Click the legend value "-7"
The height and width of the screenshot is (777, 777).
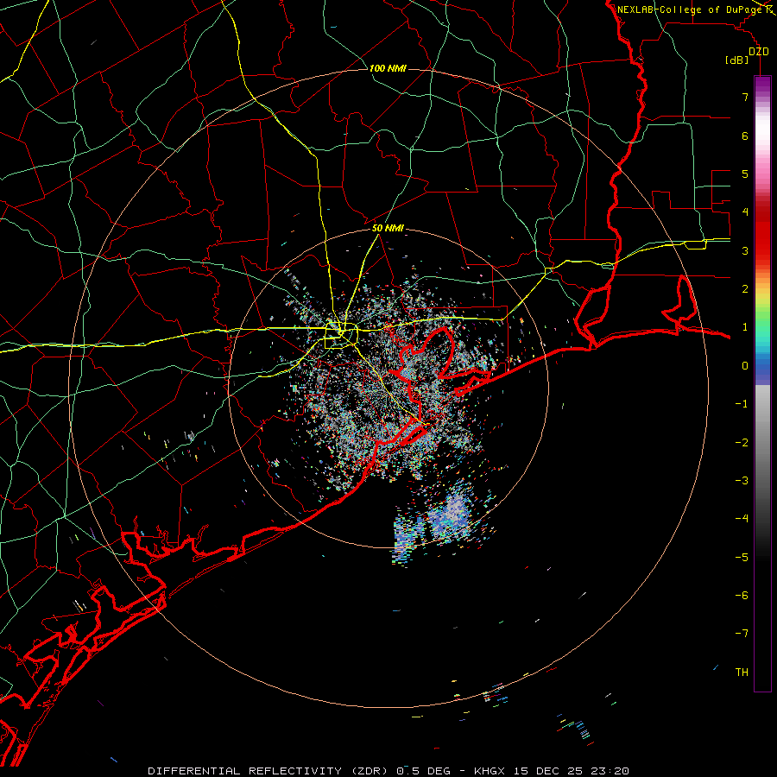coord(742,634)
